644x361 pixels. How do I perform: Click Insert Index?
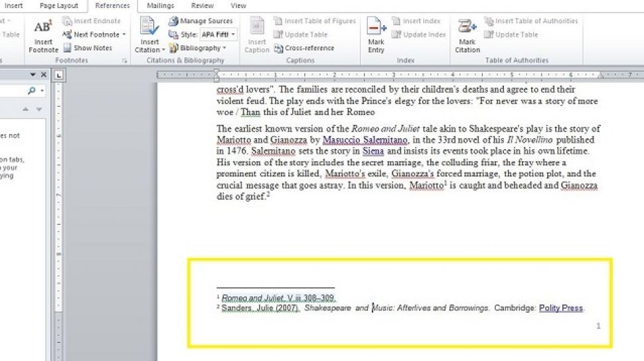(x=416, y=21)
